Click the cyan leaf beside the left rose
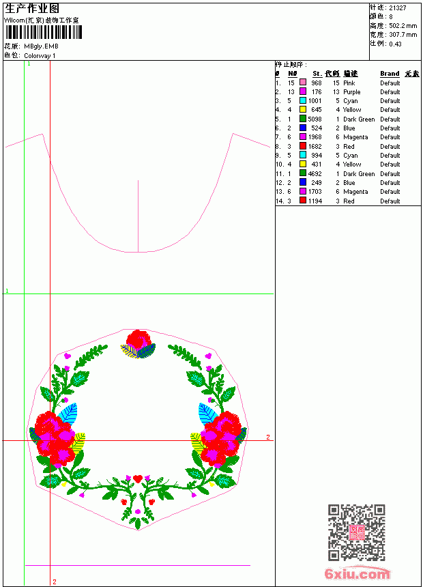The image size is (423, 587). [x=70, y=414]
